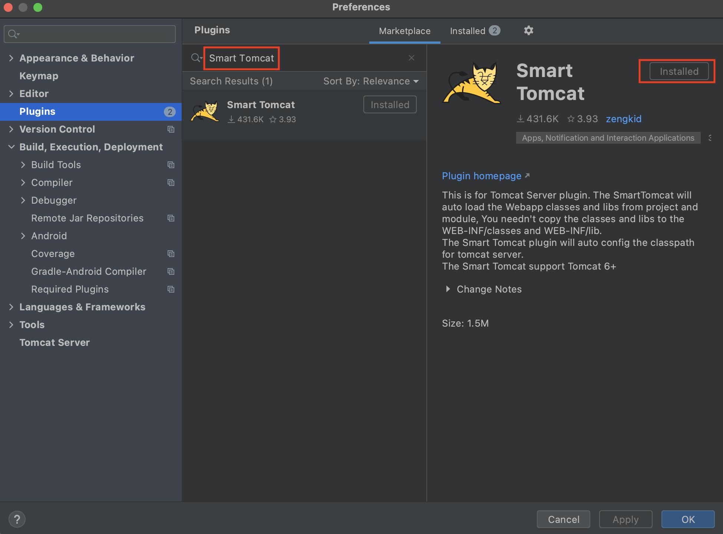Viewport: 723px width, 534px height.
Task: Switch to the Marketplace tab
Action: point(405,31)
